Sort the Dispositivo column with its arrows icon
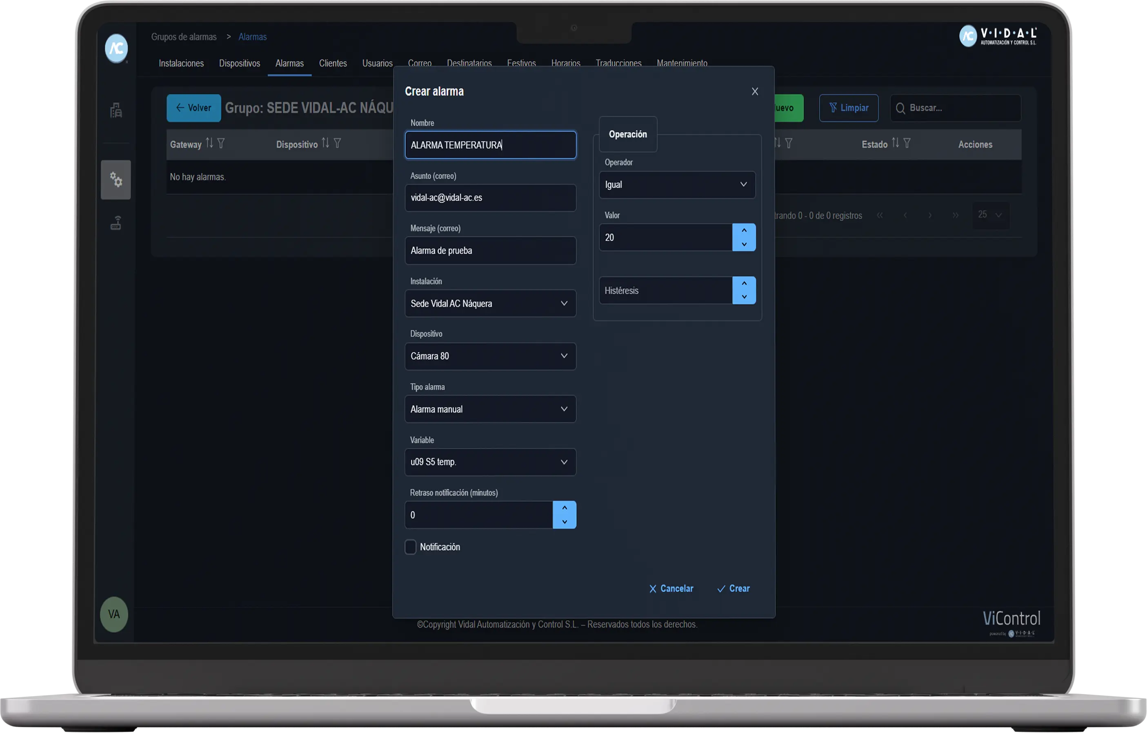This screenshot has height=733, width=1147. coord(326,142)
